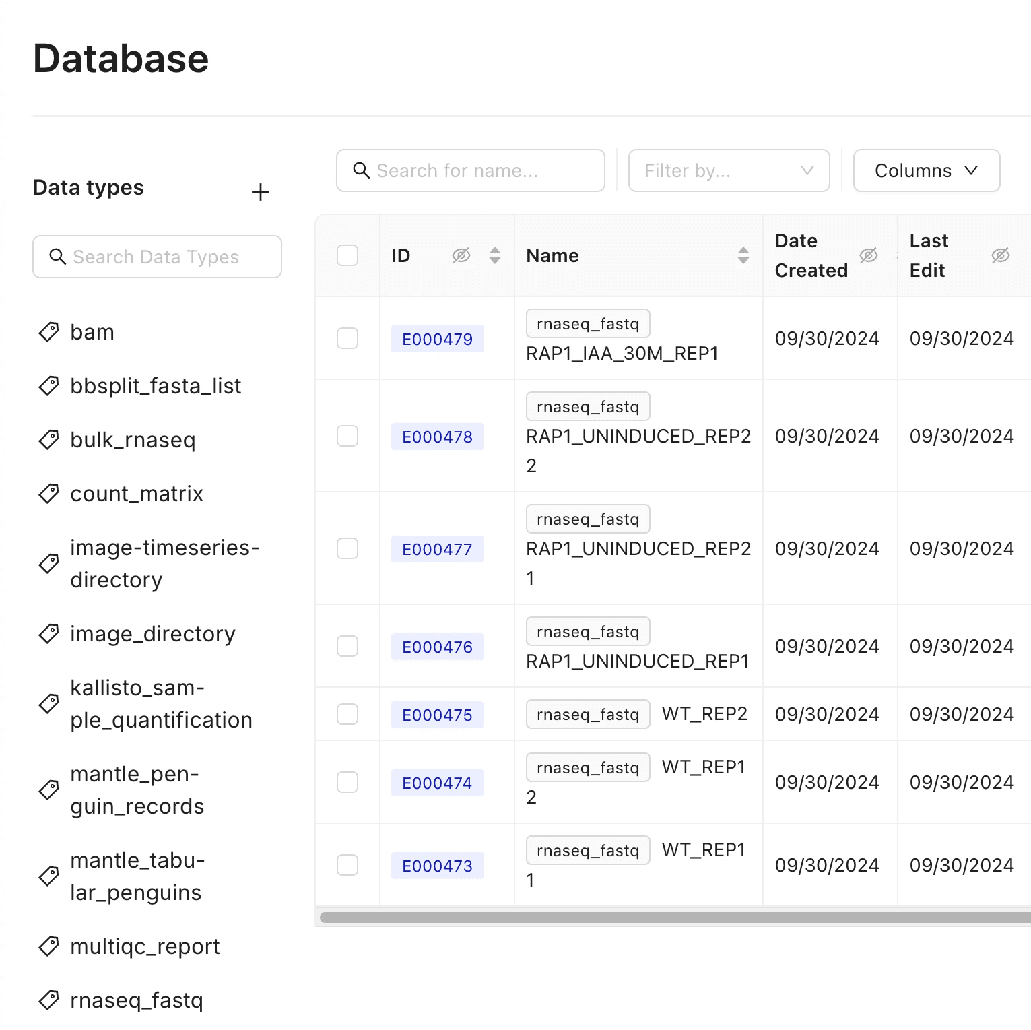Viewport: 1031px width, 1030px height.
Task: Click the plus icon to add data type
Action: point(261,192)
